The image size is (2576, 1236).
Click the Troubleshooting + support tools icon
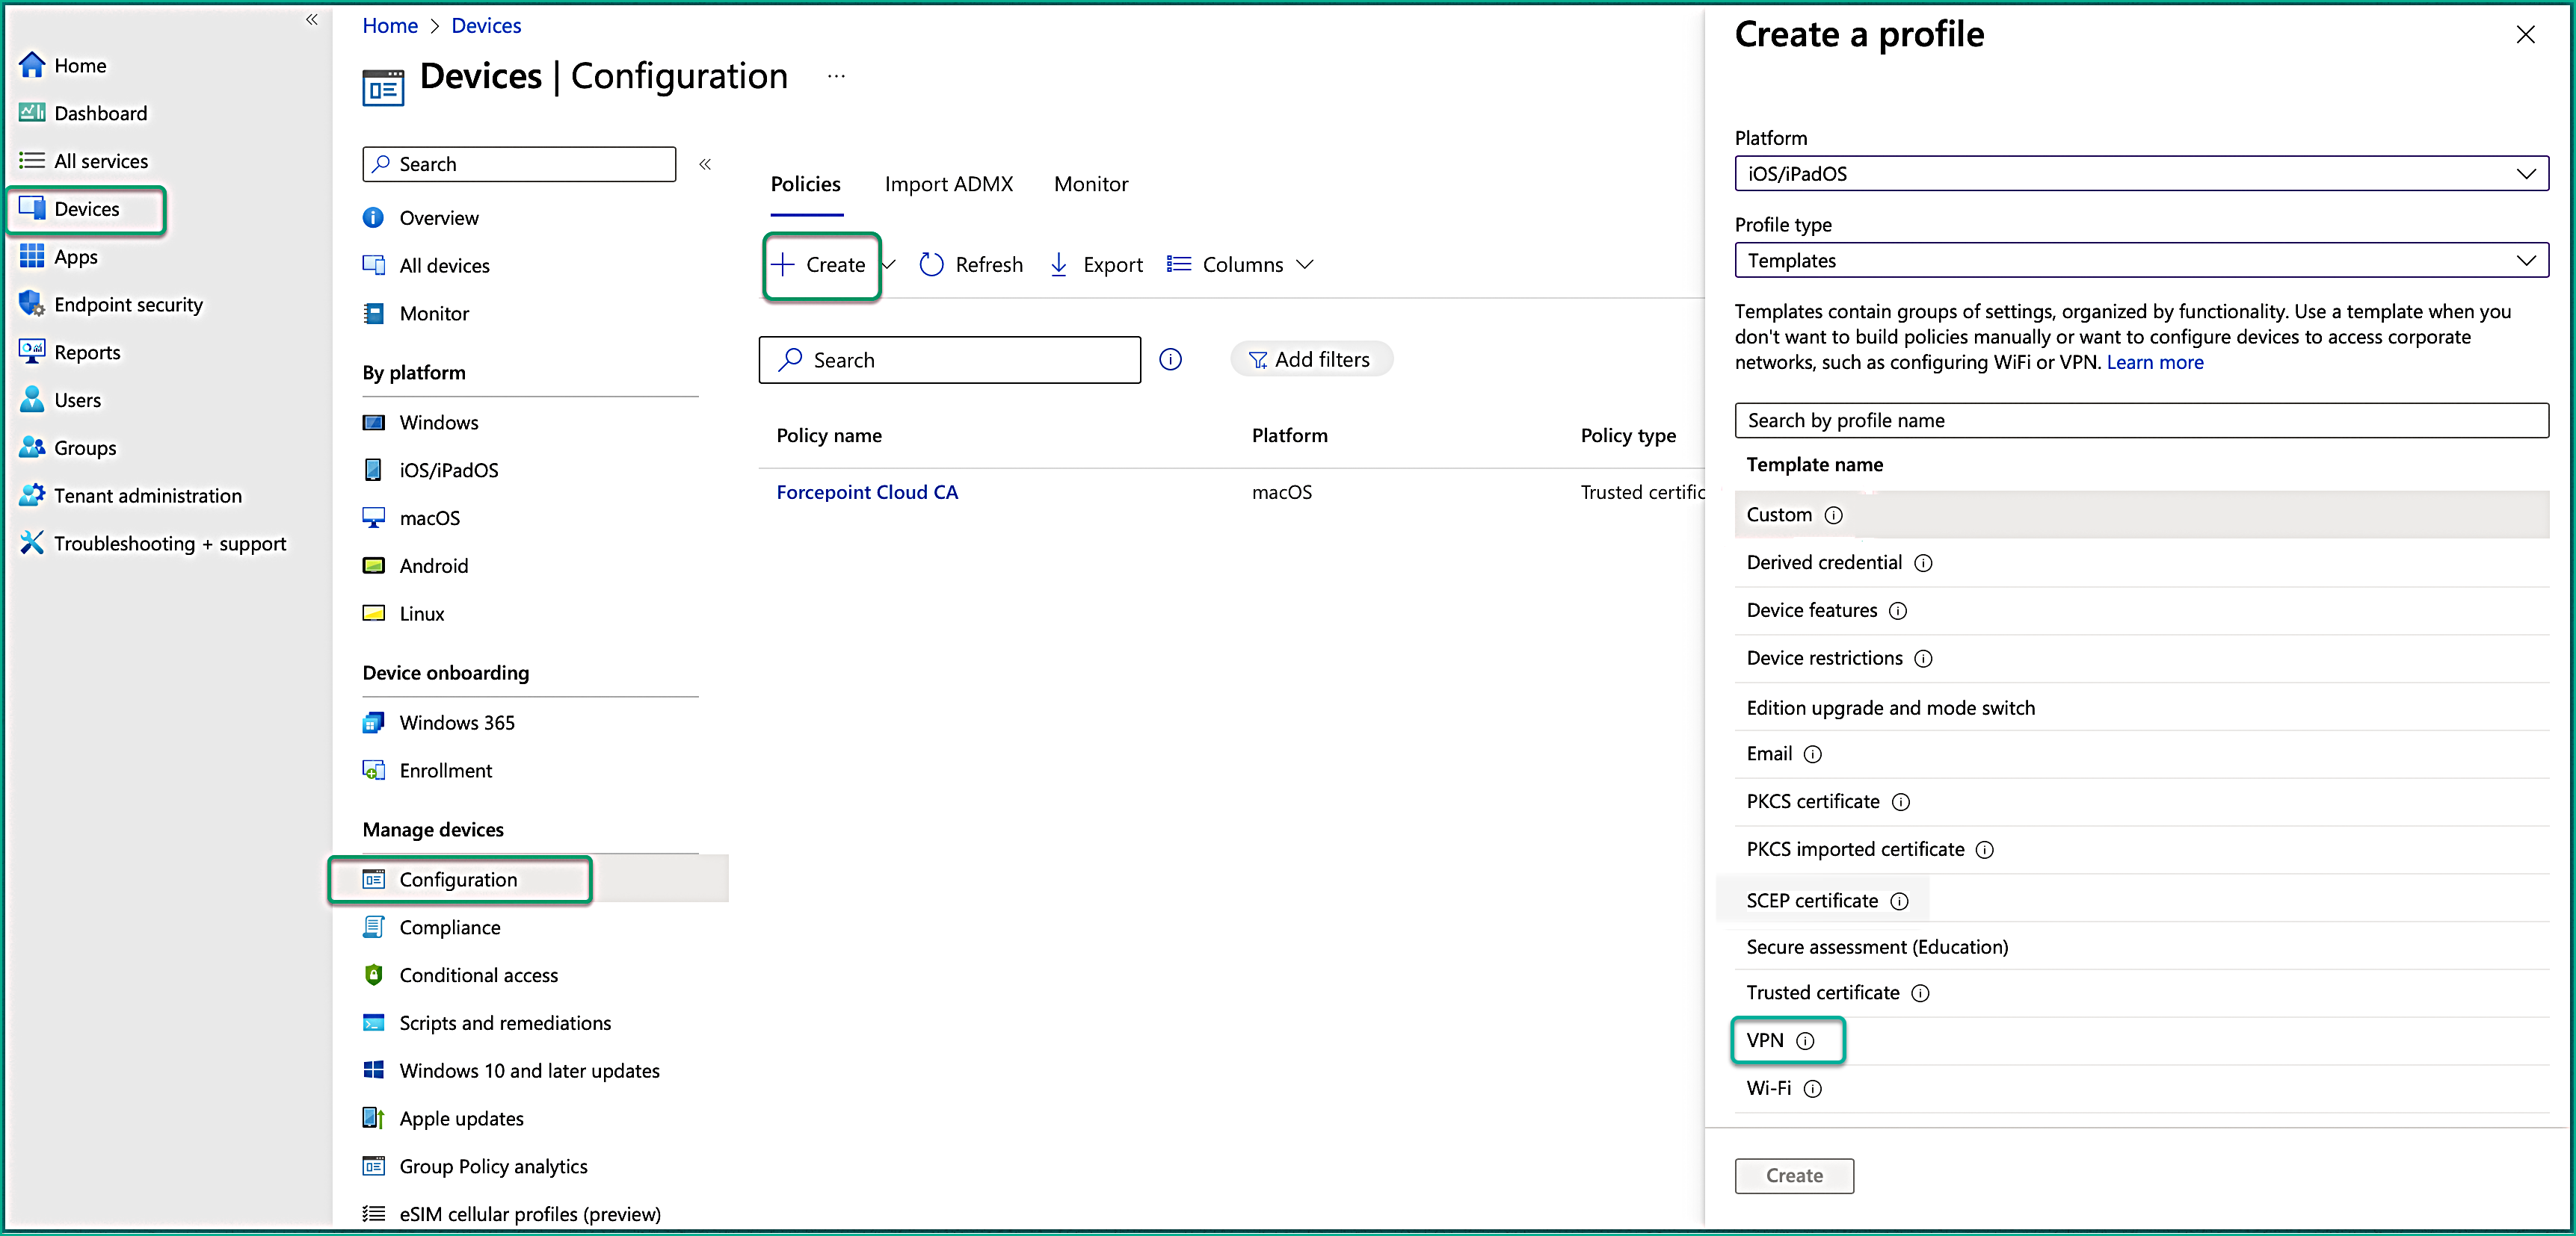coord(31,542)
